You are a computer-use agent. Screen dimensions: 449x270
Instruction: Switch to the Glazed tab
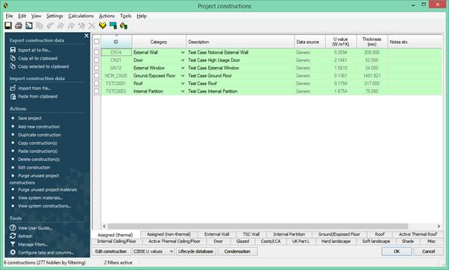pos(242,242)
